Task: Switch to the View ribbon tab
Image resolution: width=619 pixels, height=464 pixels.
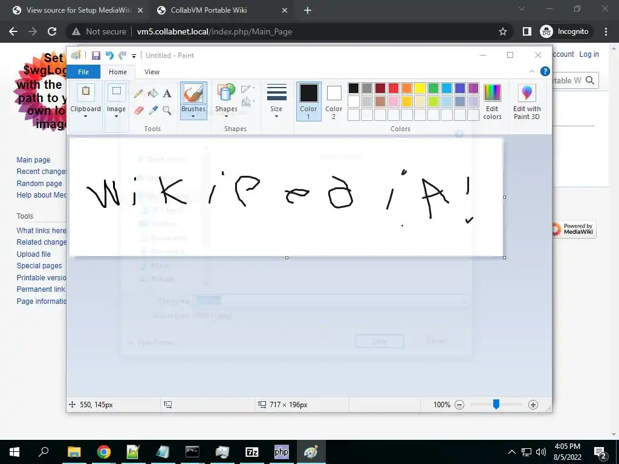Action: coord(152,72)
